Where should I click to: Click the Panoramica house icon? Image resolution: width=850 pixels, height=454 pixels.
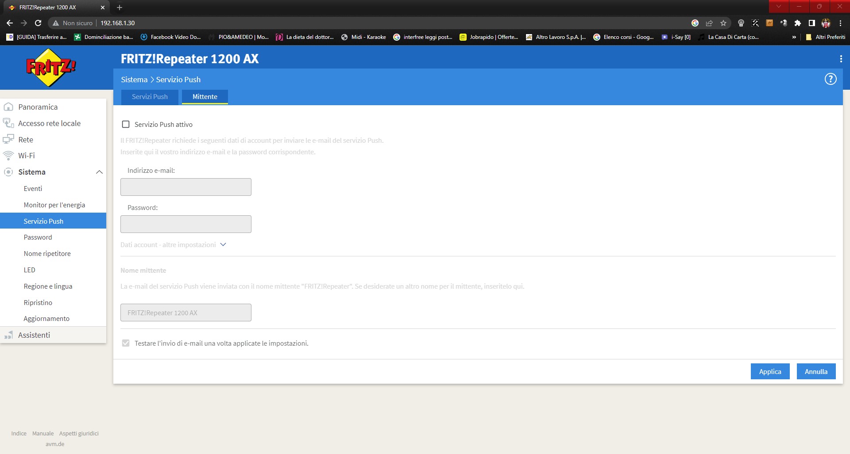(x=8, y=107)
